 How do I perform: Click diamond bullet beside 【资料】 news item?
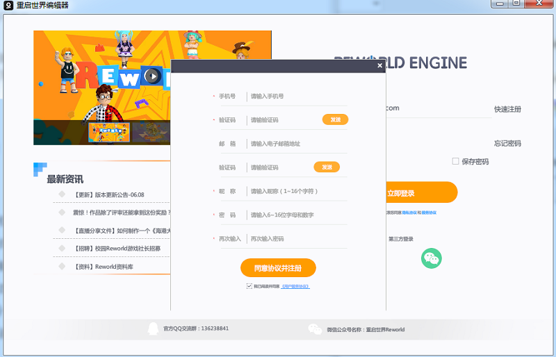(62, 266)
